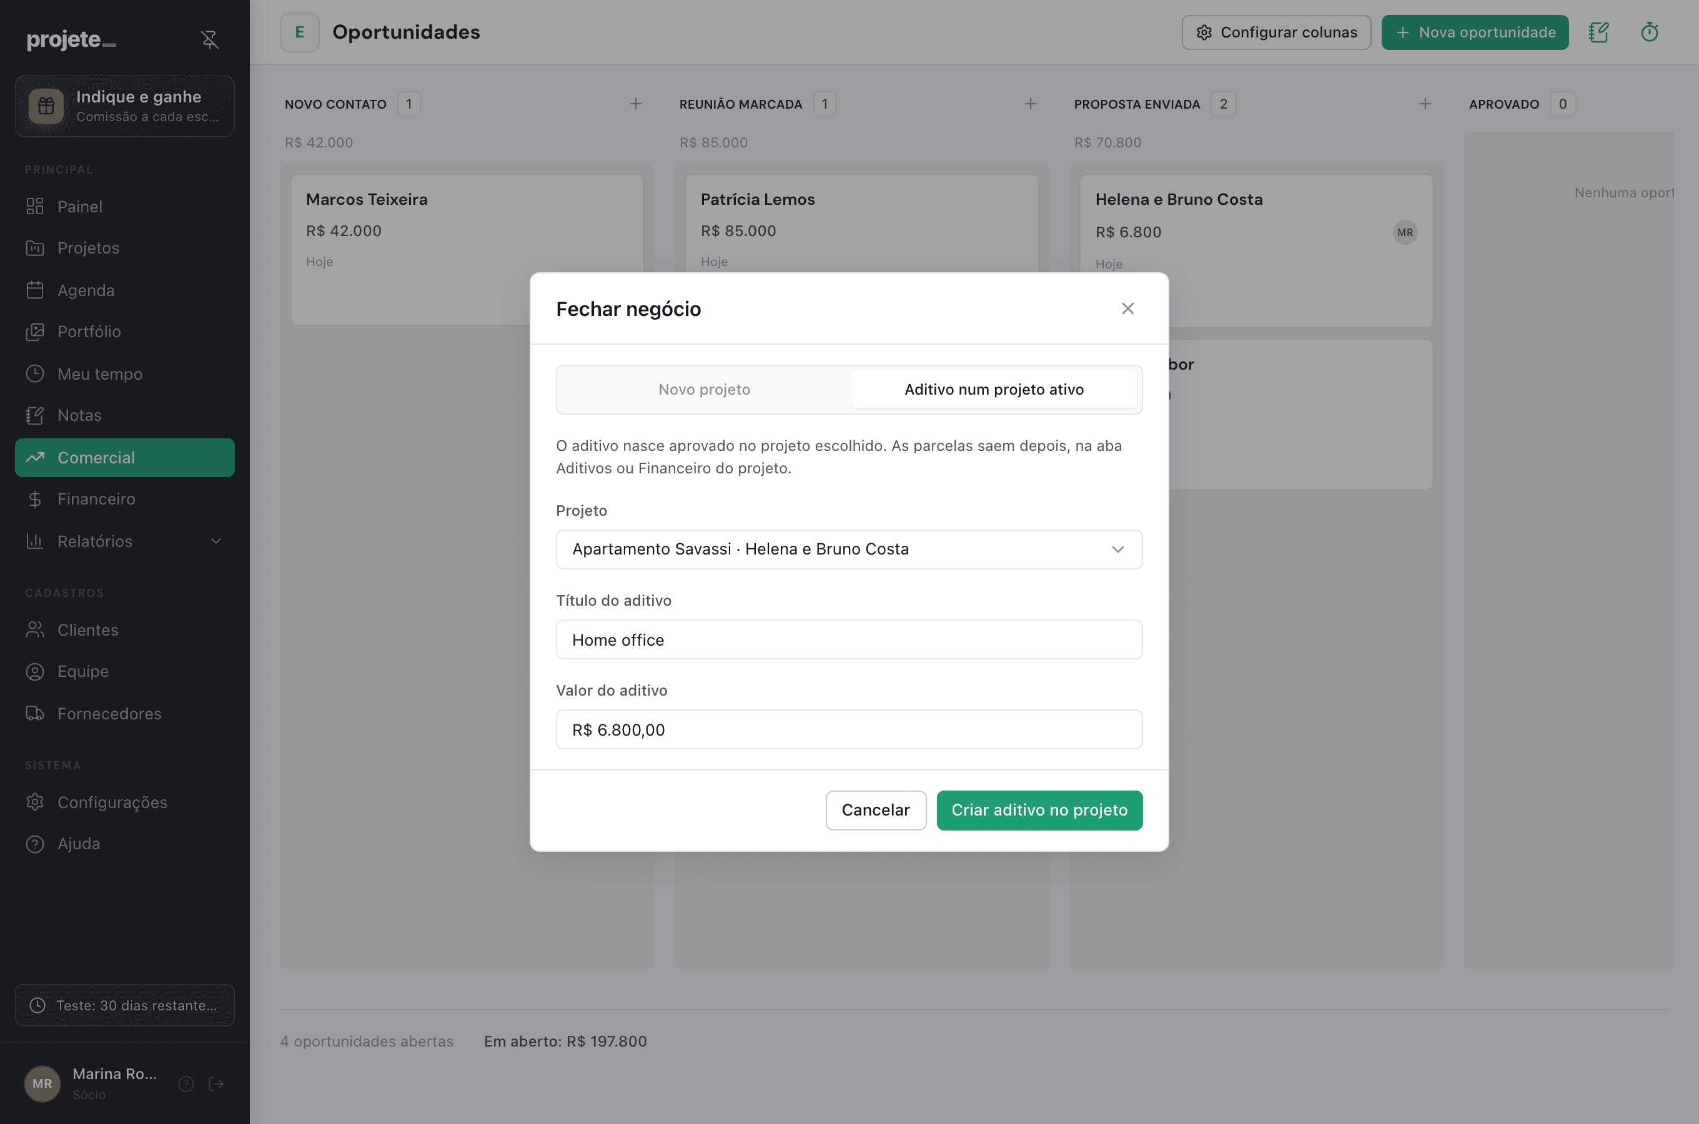This screenshot has height=1124, width=1699.
Task: Close the Fechar negócio dialog with X
Action: pos(1127,308)
